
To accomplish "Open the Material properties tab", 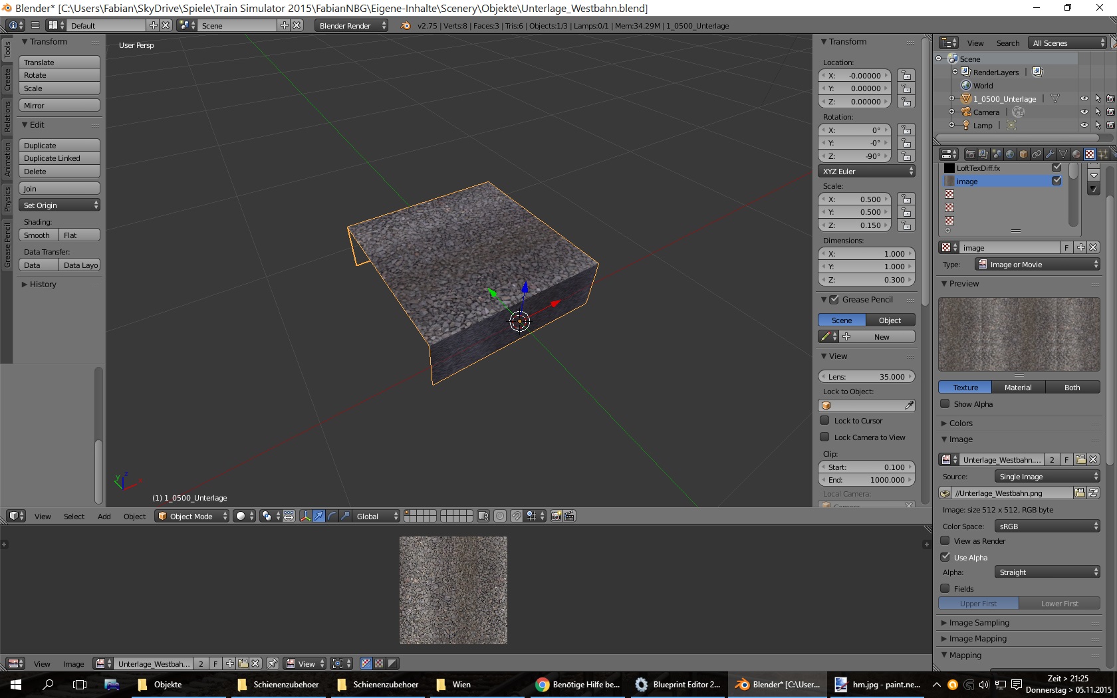I will (1076, 154).
